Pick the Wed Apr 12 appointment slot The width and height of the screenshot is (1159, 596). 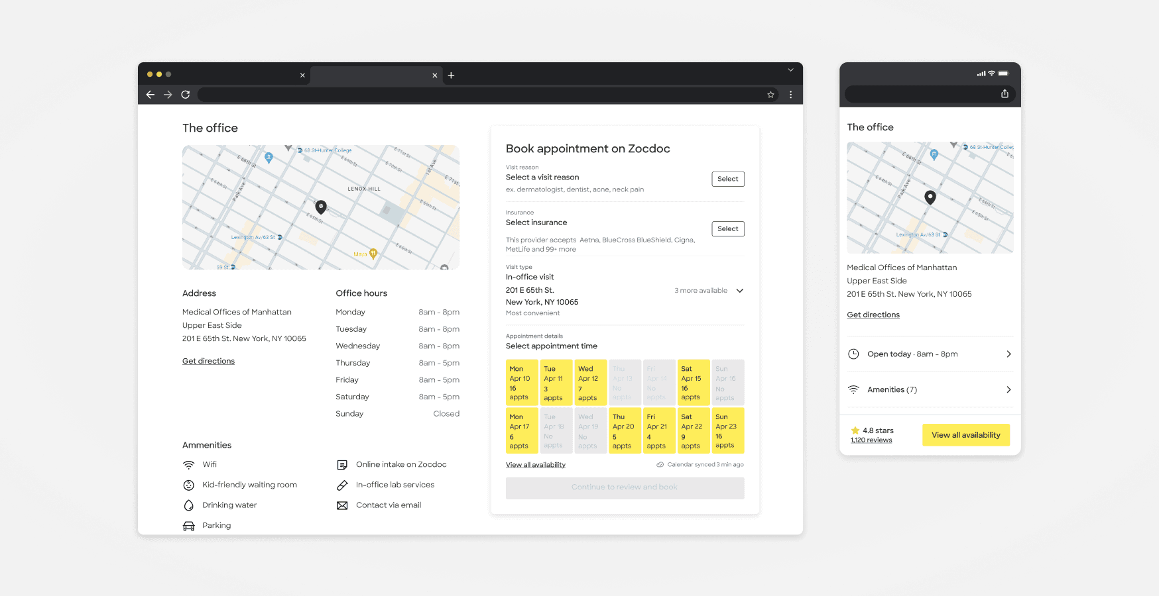tap(591, 383)
